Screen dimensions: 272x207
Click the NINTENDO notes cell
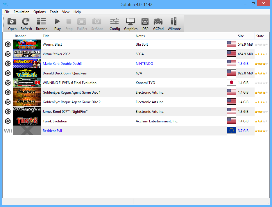[x=144, y=63]
